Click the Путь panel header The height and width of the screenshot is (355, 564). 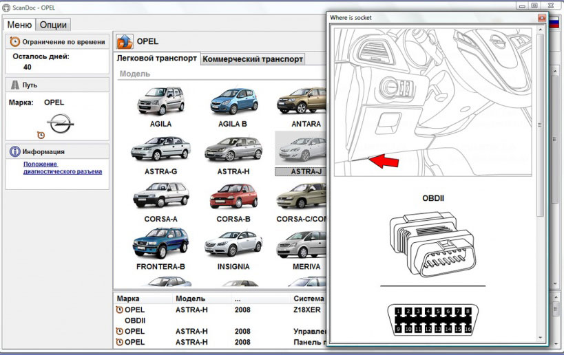[x=57, y=85]
